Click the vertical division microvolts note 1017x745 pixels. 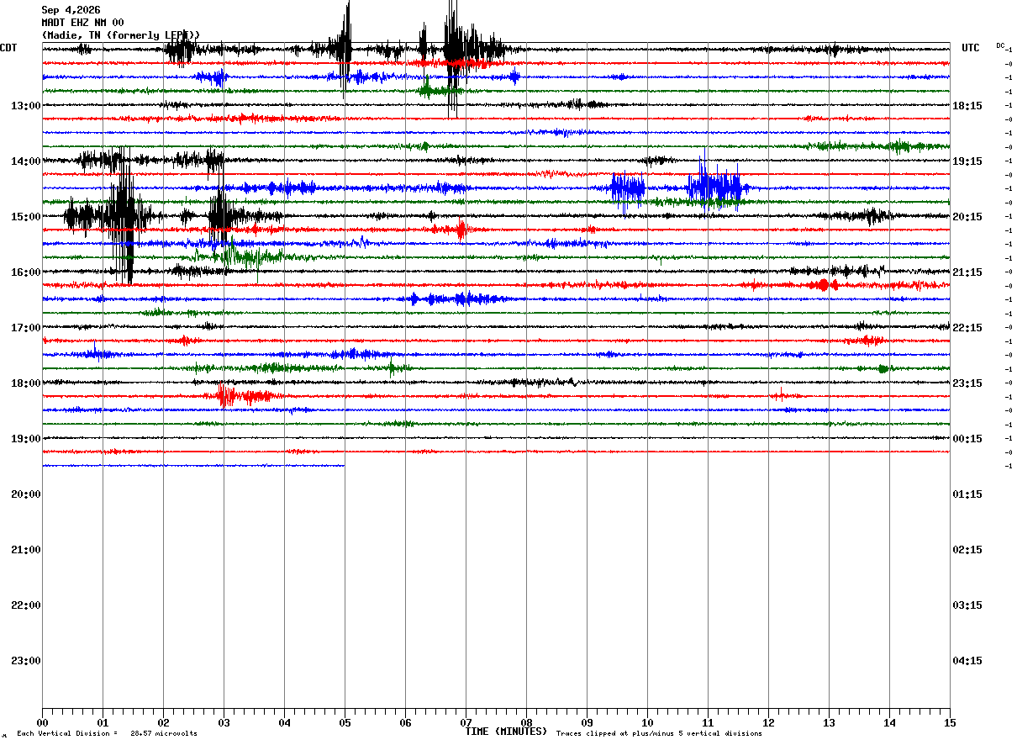coord(107,734)
